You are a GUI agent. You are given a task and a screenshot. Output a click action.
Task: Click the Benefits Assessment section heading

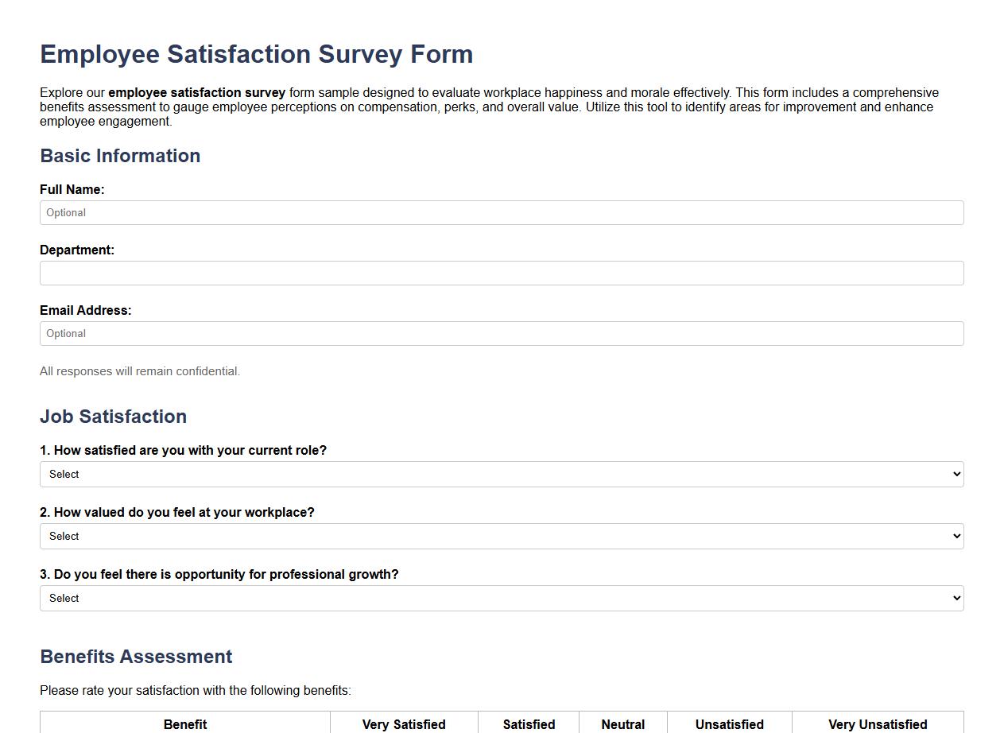[x=135, y=657]
